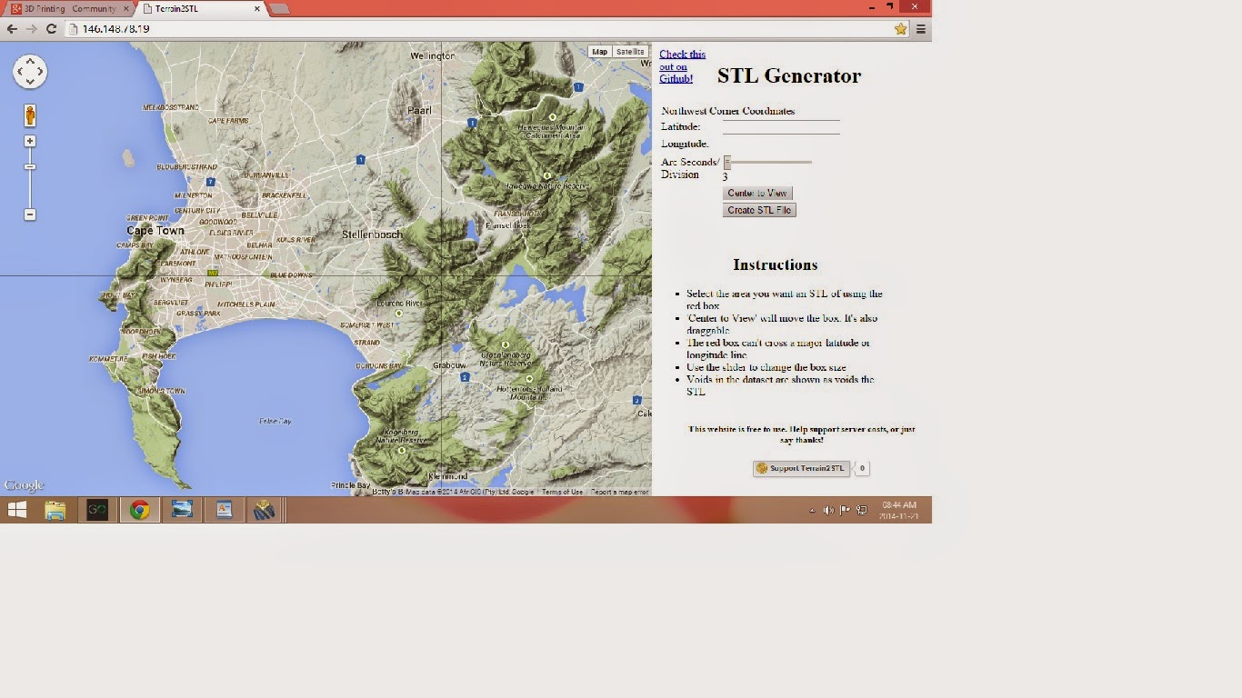Open File Explorer from the taskbar
The height and width of the screenshot is (698, 1242).
click(55, 510)
